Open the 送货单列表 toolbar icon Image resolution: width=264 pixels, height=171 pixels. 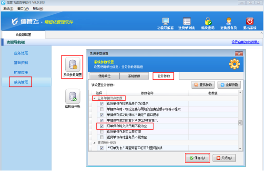point(187,21)
